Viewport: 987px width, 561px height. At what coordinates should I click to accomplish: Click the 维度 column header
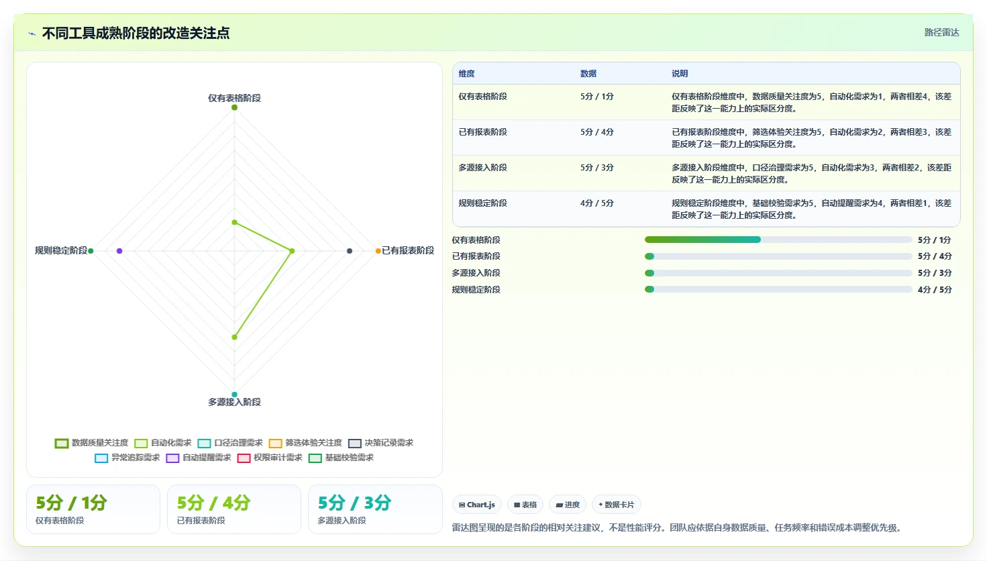pyautogui.click(x=467, y=74)
